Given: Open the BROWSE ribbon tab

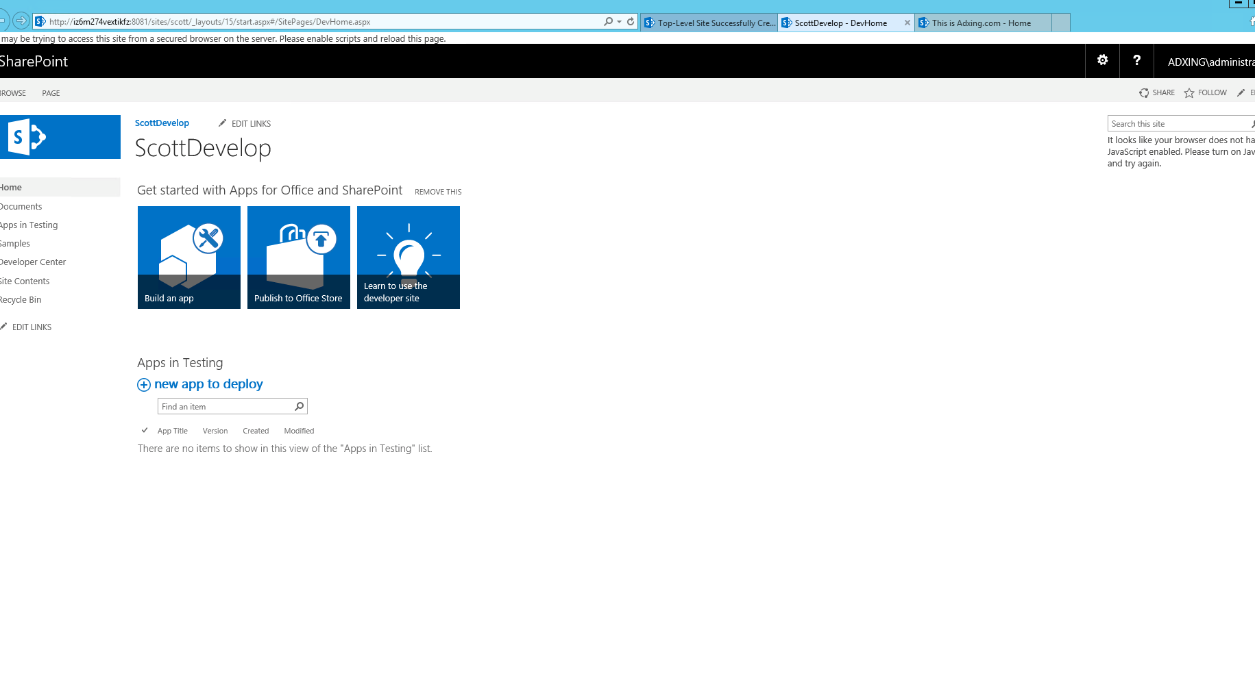Looking at the screenshot, I should pyautogui.click(x=12, y=93).
